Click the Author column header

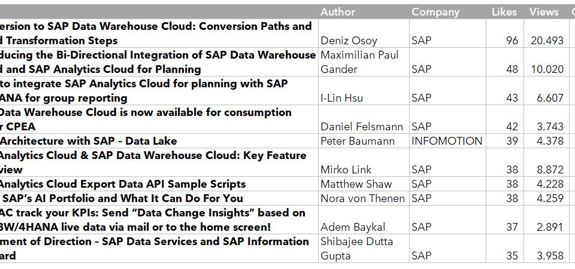tap(364, 12)
